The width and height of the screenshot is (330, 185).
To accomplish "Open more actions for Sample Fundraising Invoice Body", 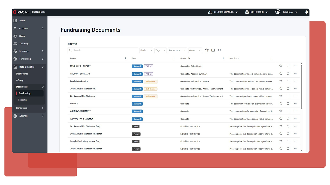I will pyautogui.click(x=295, y=141).
